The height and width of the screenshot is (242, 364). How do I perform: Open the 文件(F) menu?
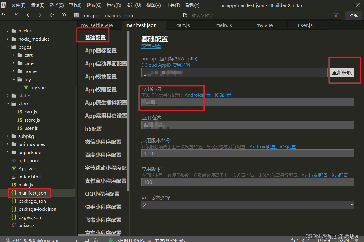coord(18,5)
